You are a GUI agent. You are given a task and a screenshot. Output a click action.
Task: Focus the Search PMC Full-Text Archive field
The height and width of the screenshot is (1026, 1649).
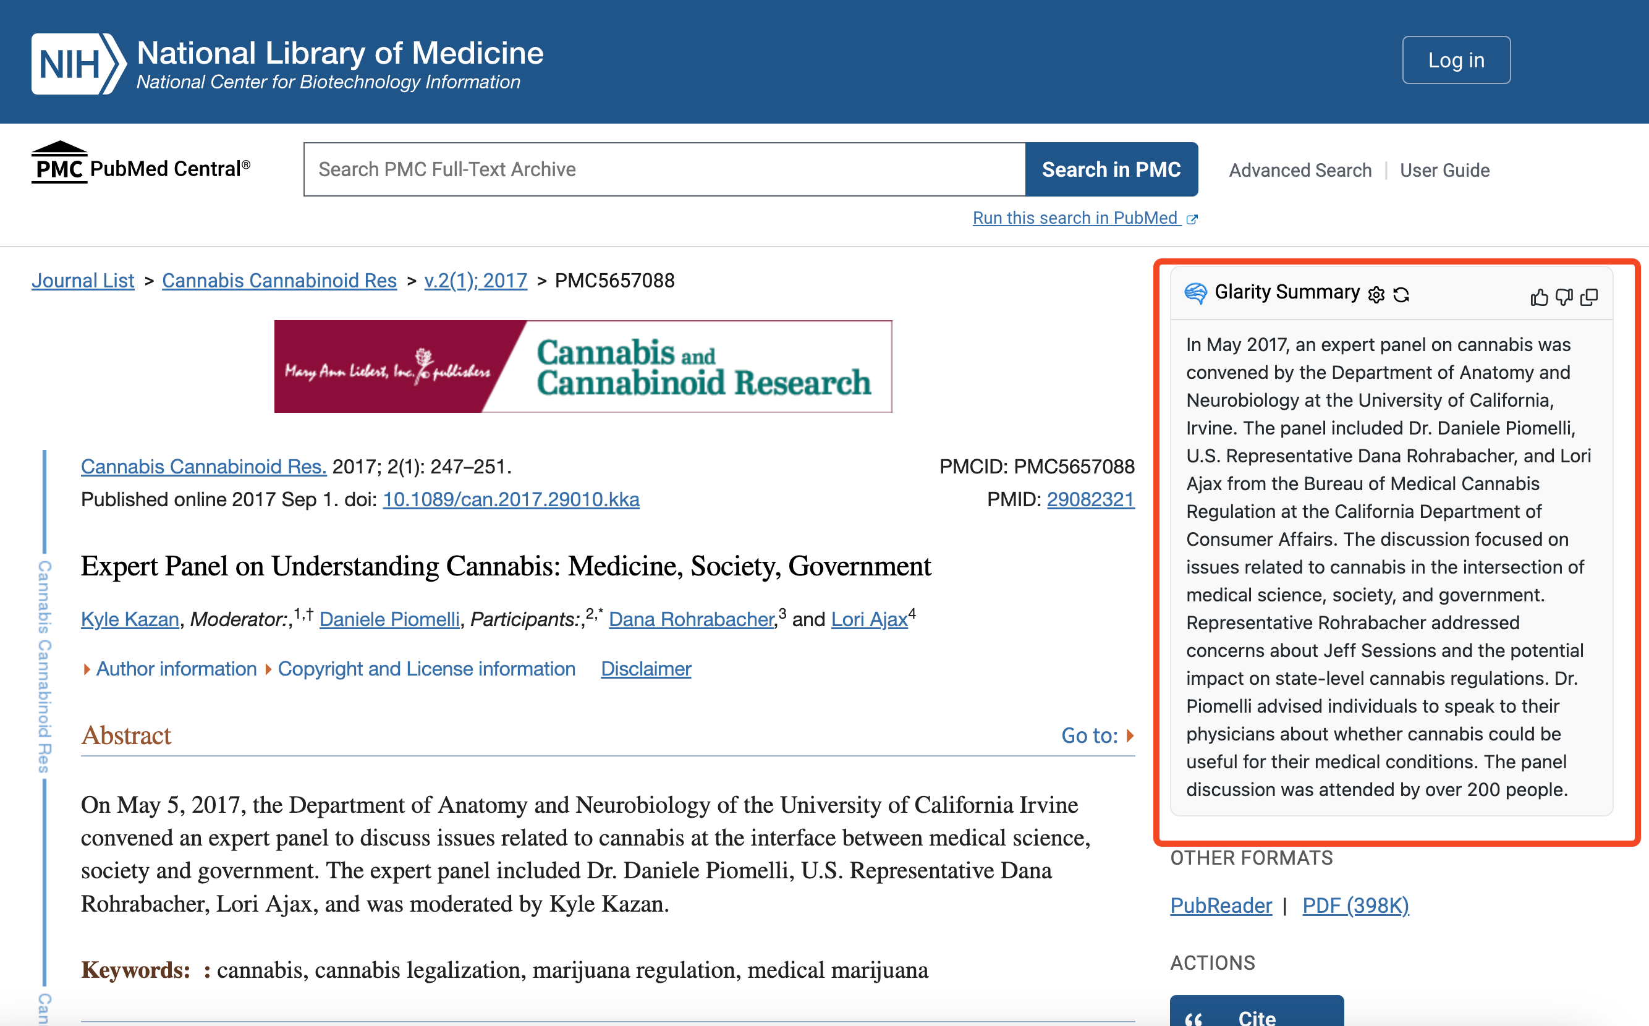coord(664,169)
